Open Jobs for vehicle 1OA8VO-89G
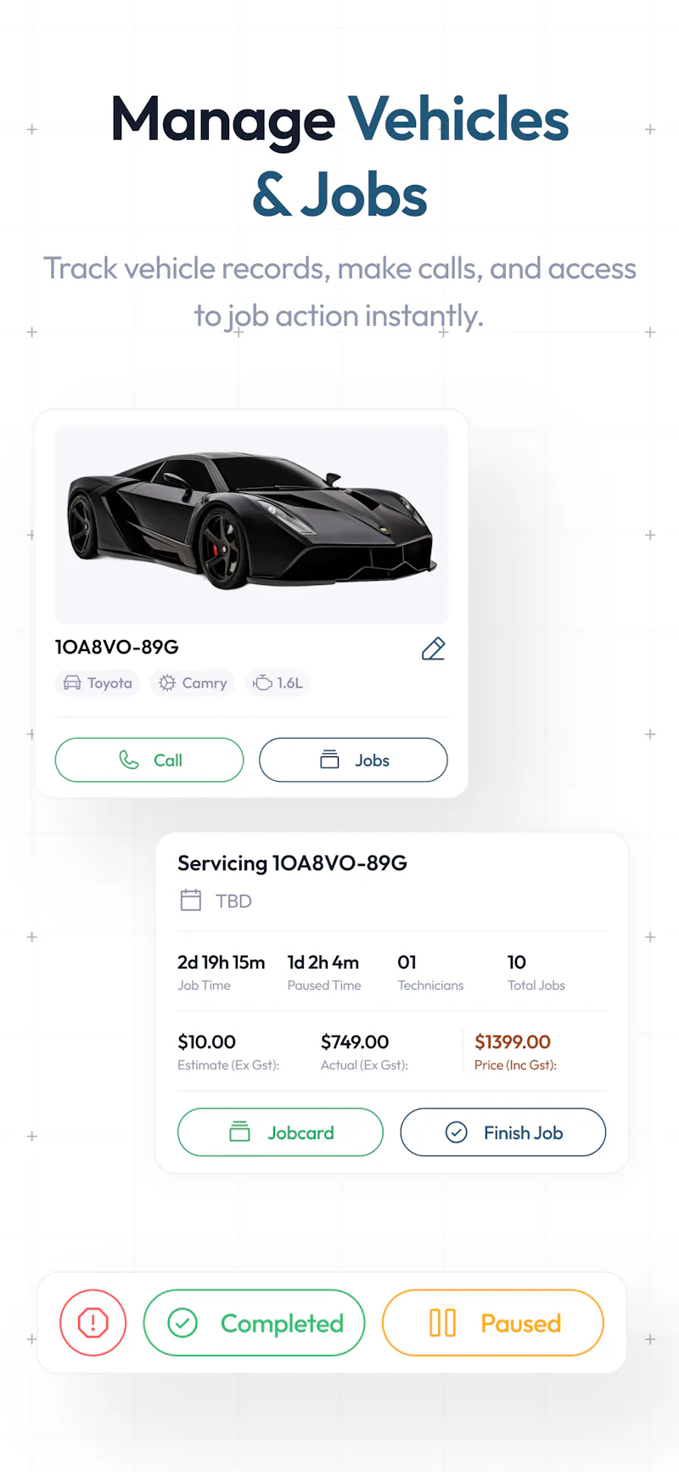The width and height of the screenshot is (679, 1472). coord(353,760)
